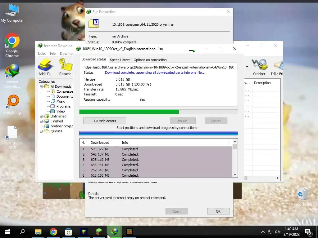Screen dimensions: 318x238
Task: Click the Description column header
Action: pos(266,83)
